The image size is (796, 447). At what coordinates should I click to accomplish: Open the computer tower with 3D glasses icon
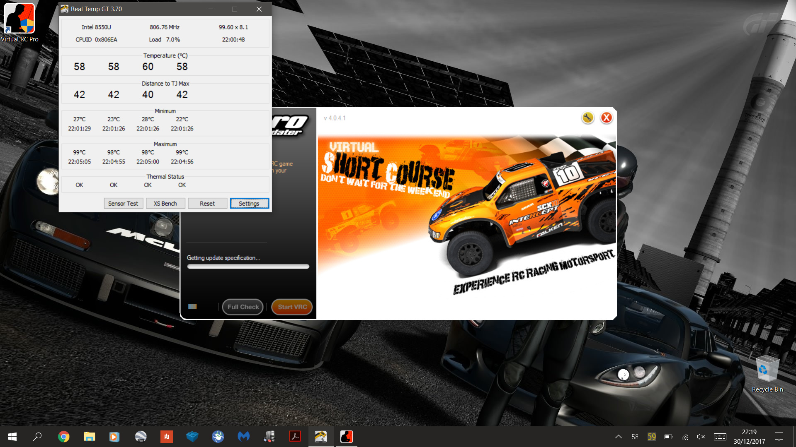[269, 437]
